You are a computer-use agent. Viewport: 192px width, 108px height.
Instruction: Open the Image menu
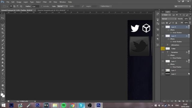pos(19,2)
